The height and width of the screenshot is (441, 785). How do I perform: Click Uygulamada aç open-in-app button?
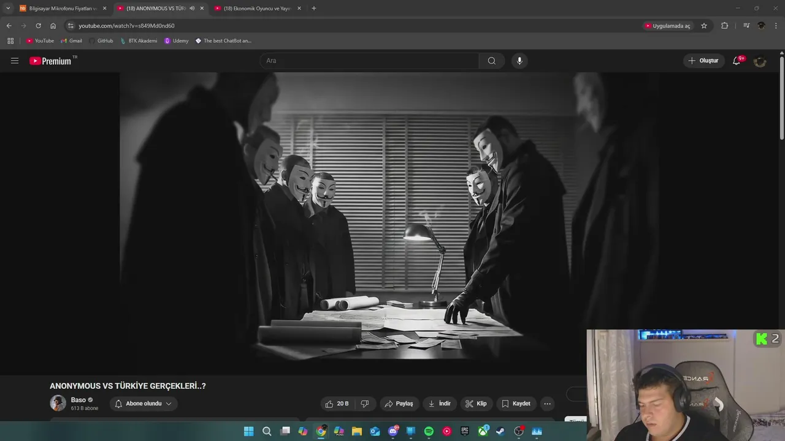point(668,26)
